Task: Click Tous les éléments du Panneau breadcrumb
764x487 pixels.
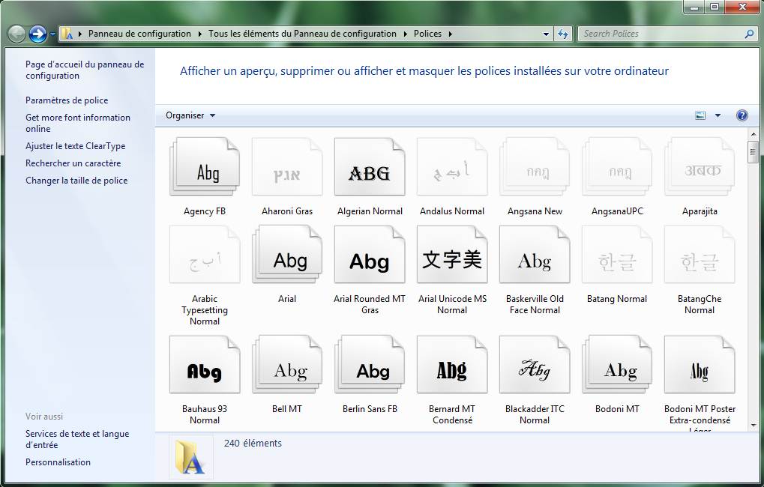Action: [x=303, y=34]
